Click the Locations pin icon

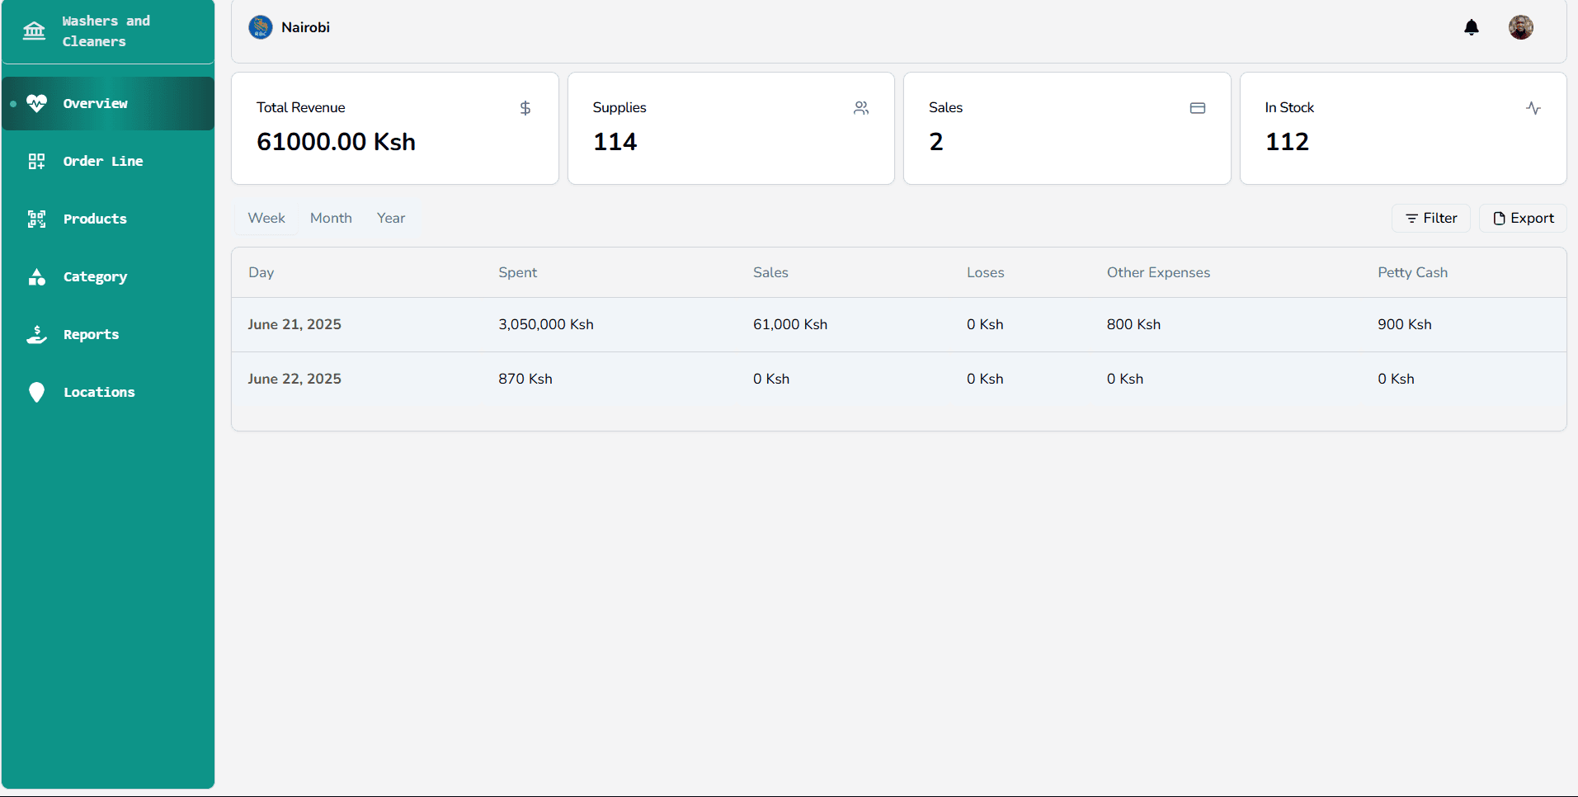36,392
